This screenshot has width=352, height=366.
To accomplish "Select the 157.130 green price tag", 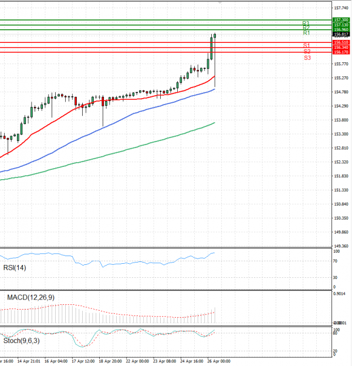I will (x=341, y=25).
